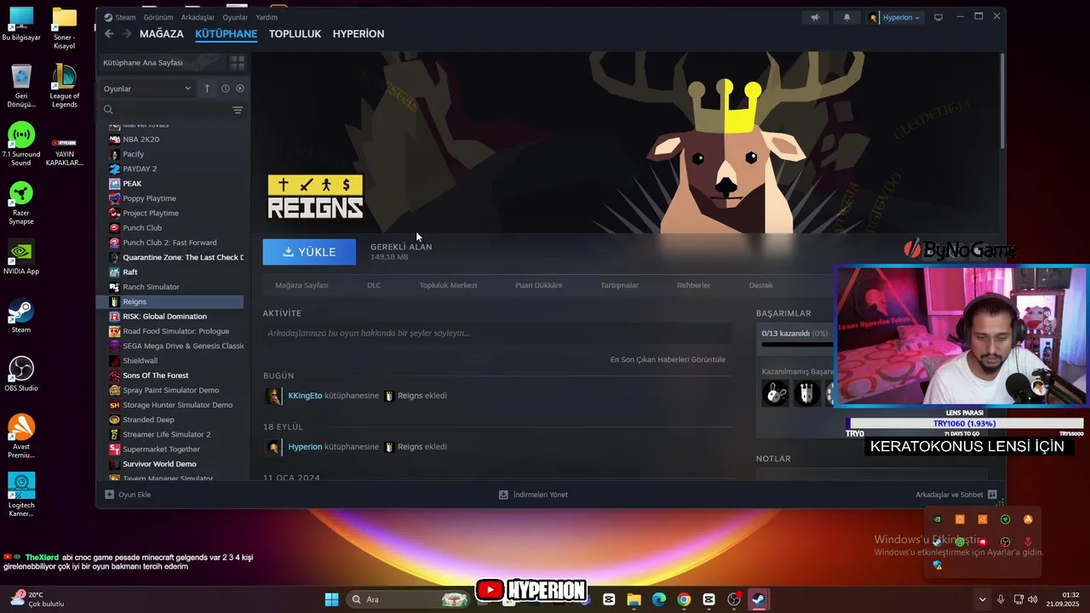Screen dimensions: 1090x613
Task: Open the Yardım menu
Action: pos(267,17)
